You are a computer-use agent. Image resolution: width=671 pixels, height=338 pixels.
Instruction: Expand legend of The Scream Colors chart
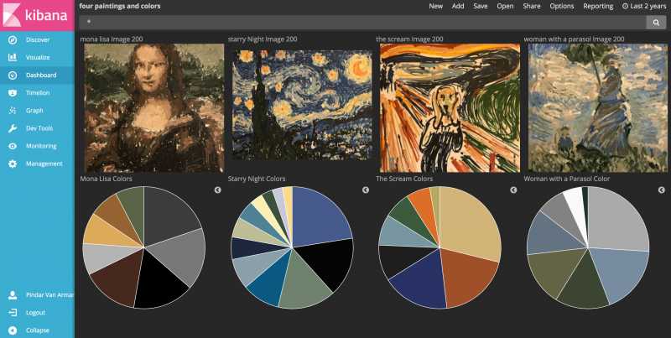513,190
